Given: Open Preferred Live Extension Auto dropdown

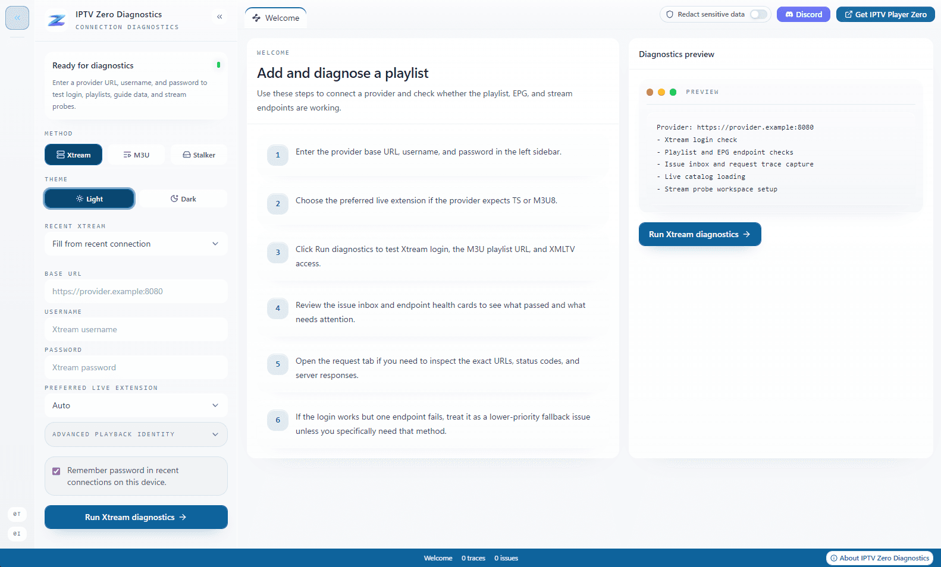Looking at the screenshot, I should 136,405.
